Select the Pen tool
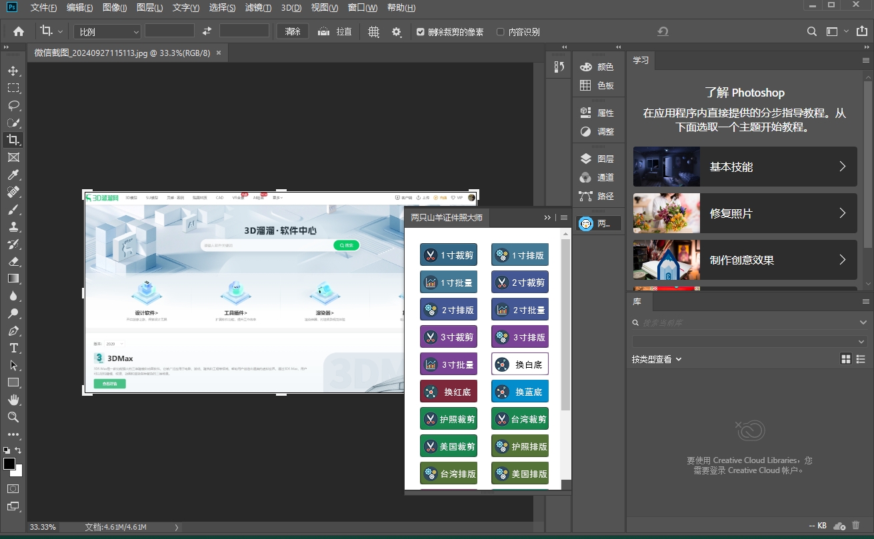This screenshot has width=874, height=539. click(13, 330)
